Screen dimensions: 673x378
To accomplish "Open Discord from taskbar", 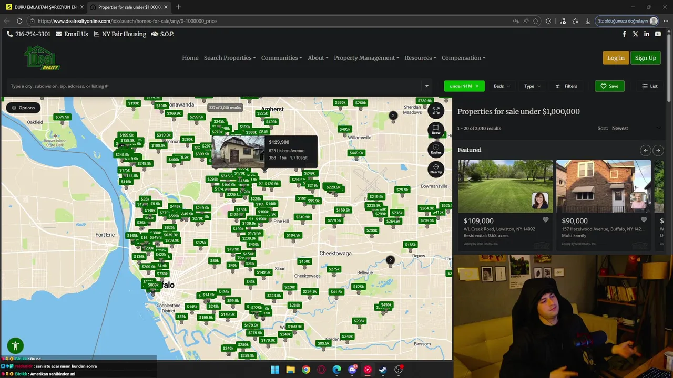I will [x=352, y=370].
